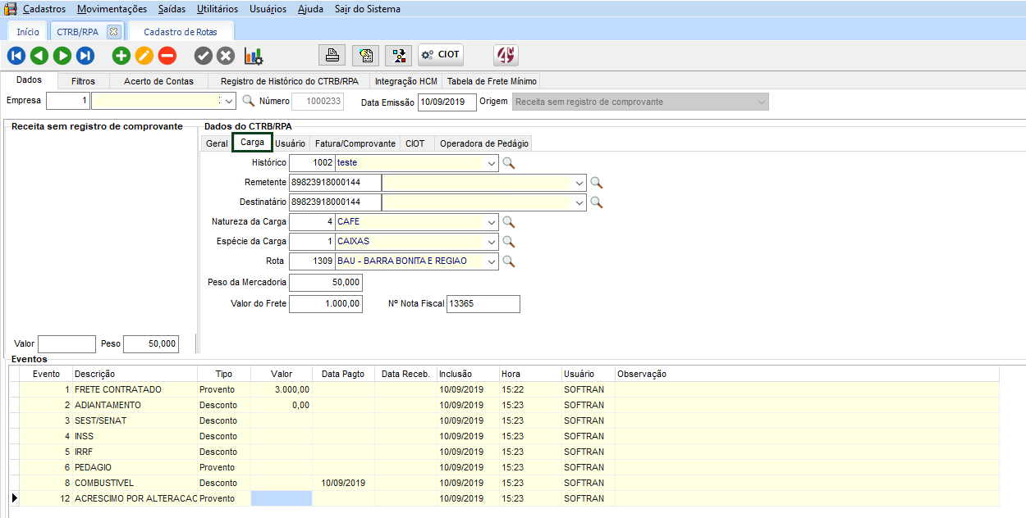This screenshot has height=518, width=1026.
Task: Expand the Natureza da Carga dropdown
Action: (492, 222)
